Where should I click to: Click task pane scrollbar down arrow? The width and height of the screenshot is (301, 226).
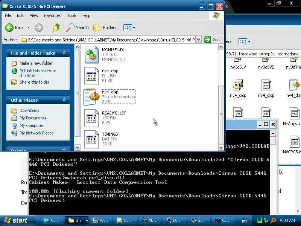tap(78, 147)
